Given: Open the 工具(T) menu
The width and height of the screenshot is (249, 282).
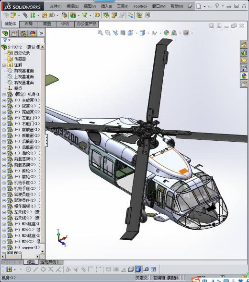Looking at the screenshot, I should (123, 6).
